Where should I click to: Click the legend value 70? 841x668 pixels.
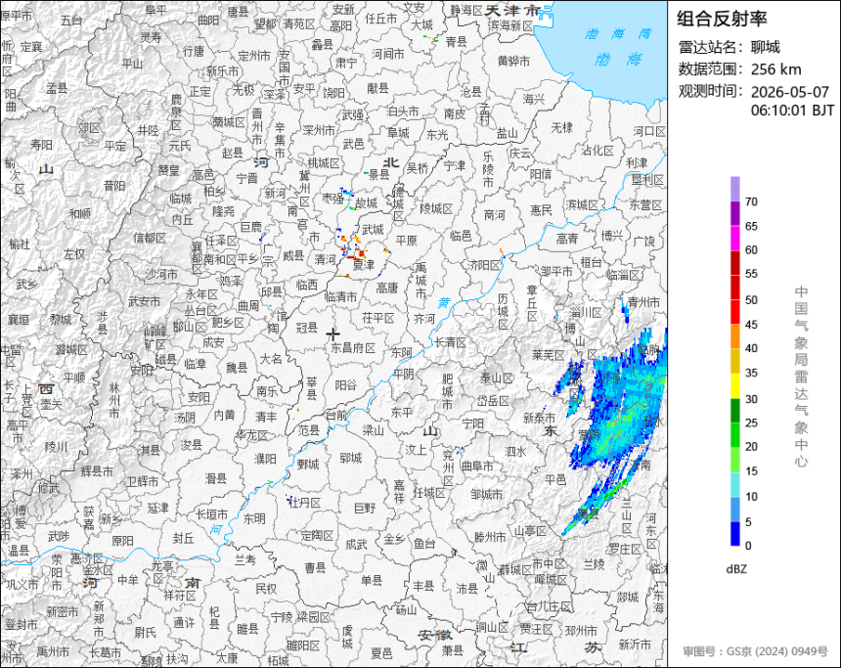pos(751,201)
